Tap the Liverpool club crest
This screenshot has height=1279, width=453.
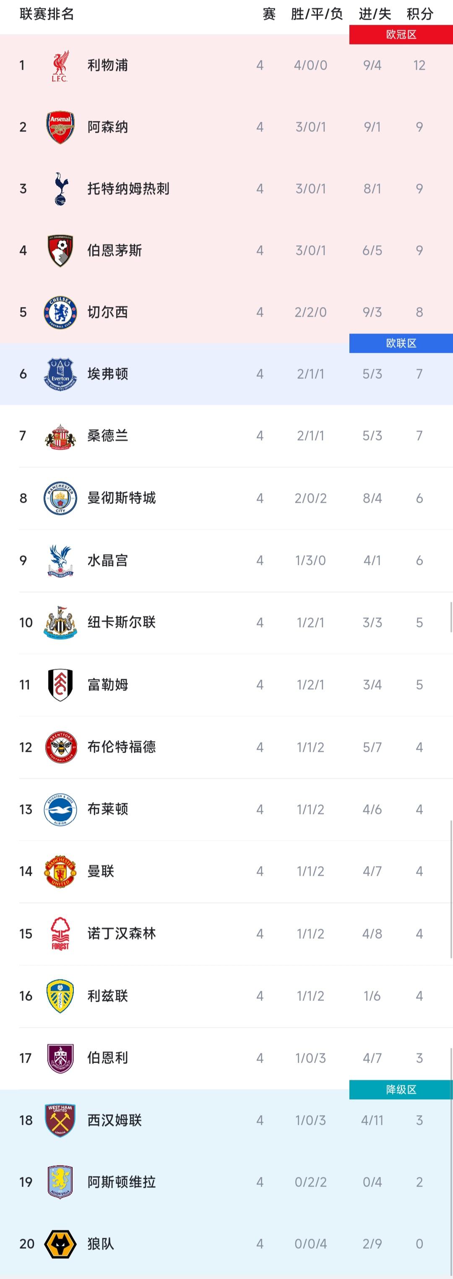[x=60, y=66]
